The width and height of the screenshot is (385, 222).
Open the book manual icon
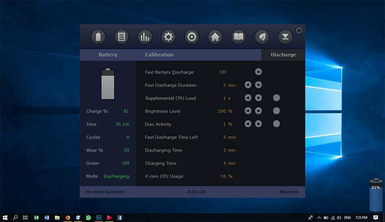pos(238,37)
